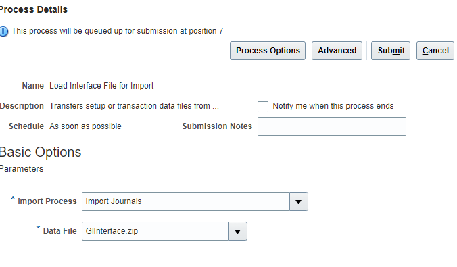Cancel the process submission
The image size is (457, 267).
pos(435,51)
